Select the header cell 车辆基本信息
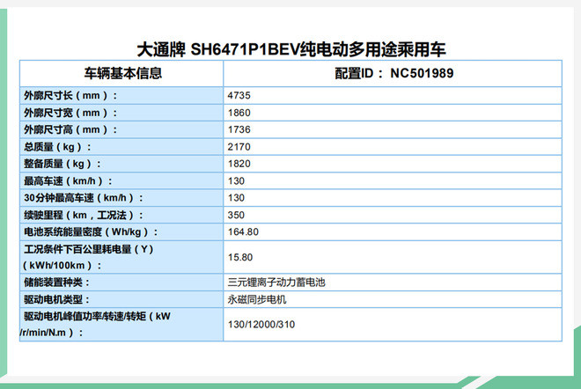The height and width of the screenshot is (389, 581). tap(123, 73)
